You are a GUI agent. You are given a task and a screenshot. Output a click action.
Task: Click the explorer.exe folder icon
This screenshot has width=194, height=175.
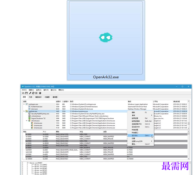[27, 111]
